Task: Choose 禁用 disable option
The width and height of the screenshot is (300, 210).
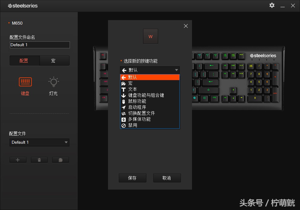Action: pos(150,125)
